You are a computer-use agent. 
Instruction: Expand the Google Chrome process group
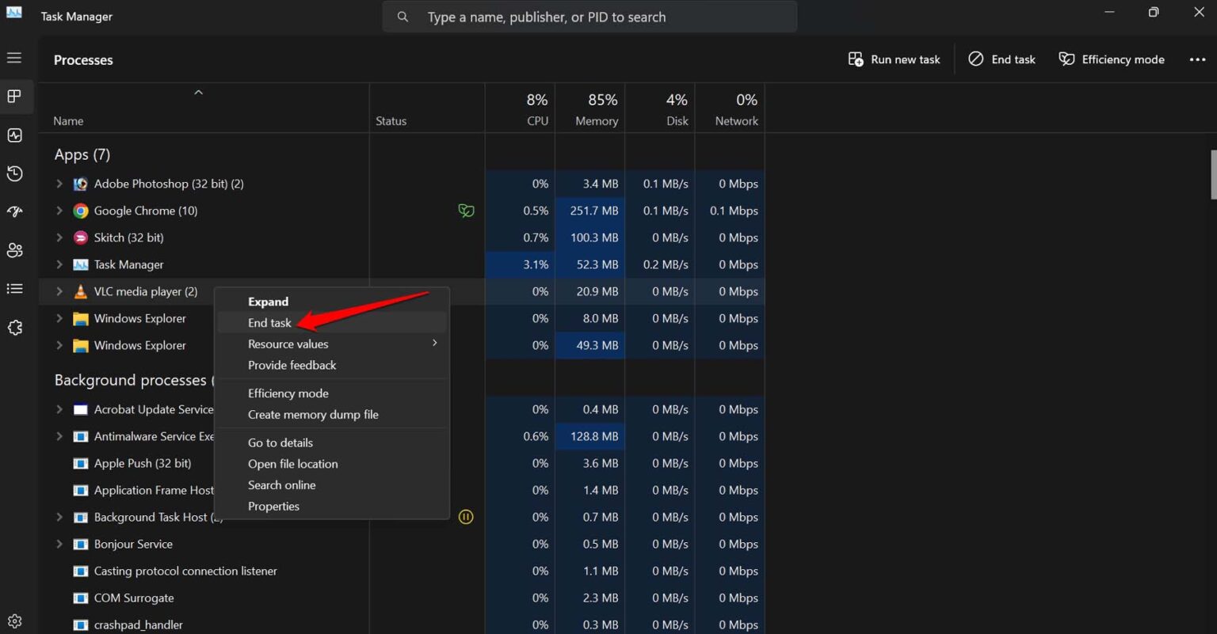pyautogui.click(x=59, y=211)
